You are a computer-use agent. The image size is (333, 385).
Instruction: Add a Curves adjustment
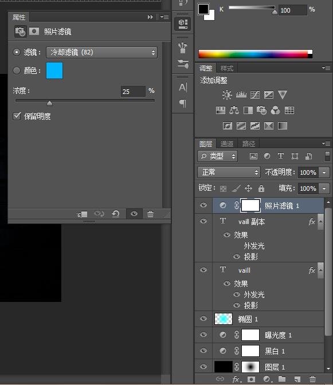coord(255,95)
